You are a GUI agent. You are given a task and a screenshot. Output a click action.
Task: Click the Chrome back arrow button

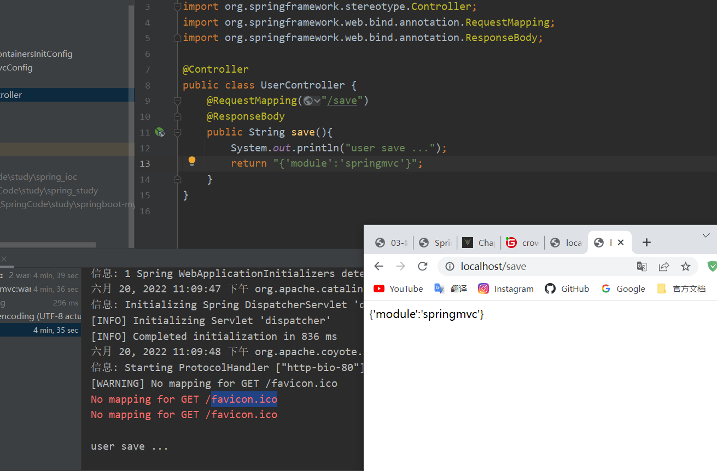tap(378, 266)
